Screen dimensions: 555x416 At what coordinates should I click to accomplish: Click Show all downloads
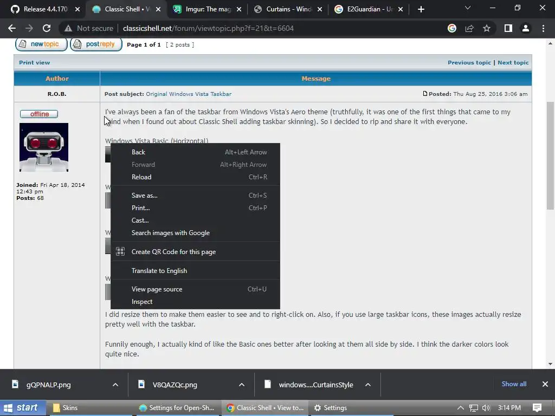514,384
